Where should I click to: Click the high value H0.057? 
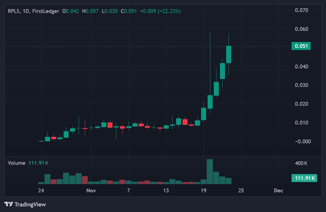click(90, 11)
